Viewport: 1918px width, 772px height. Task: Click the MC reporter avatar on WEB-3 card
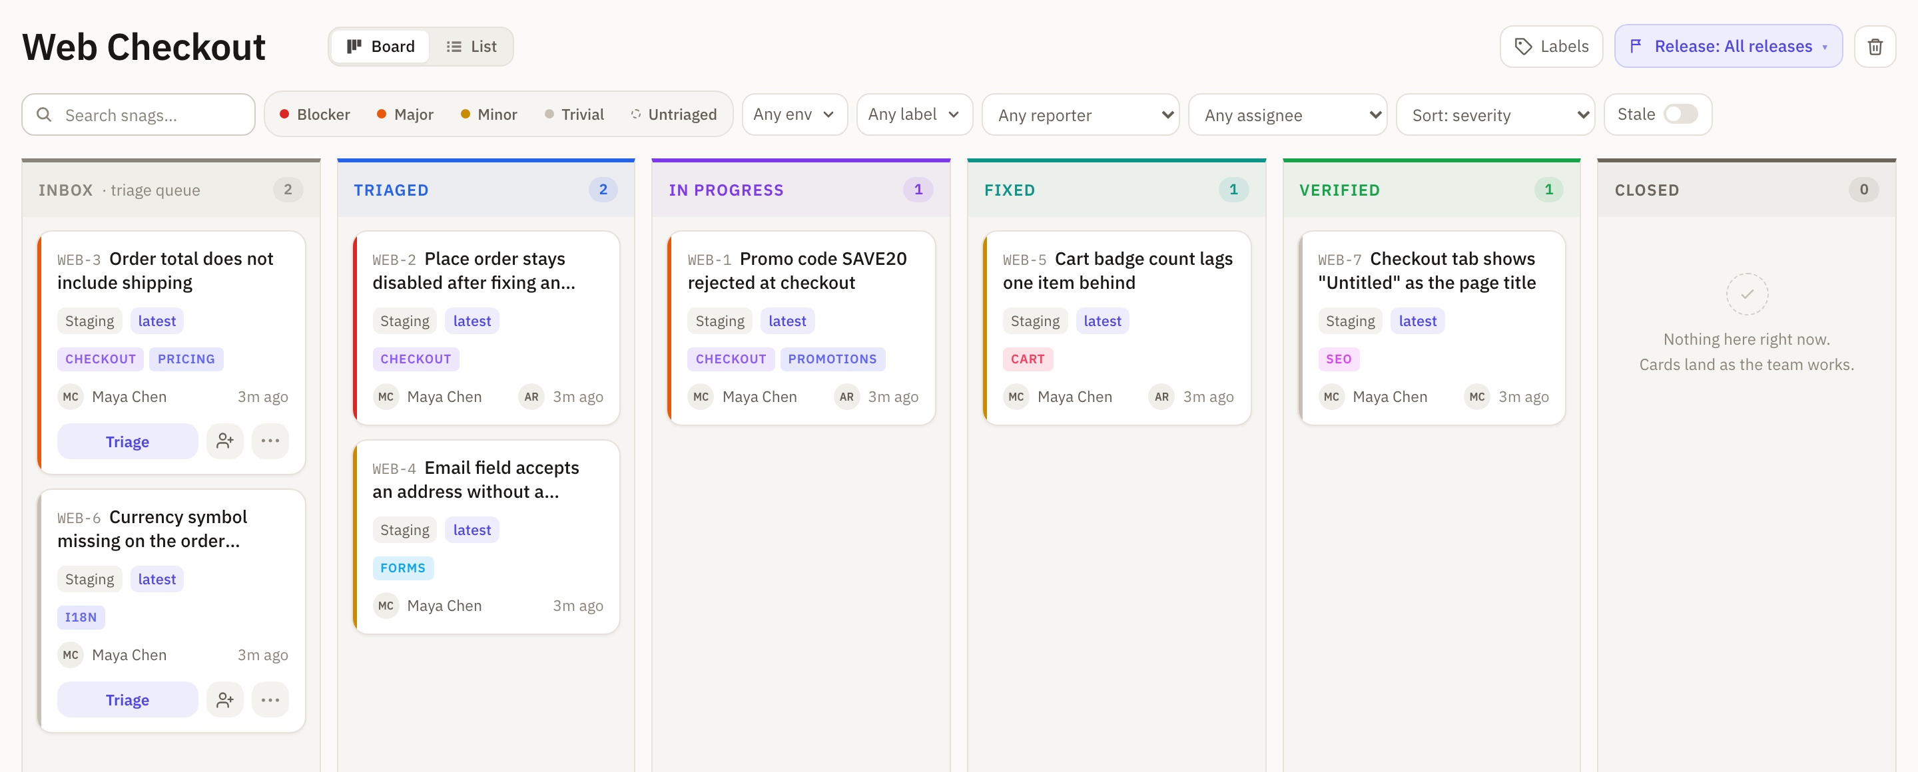click(71, 397)
